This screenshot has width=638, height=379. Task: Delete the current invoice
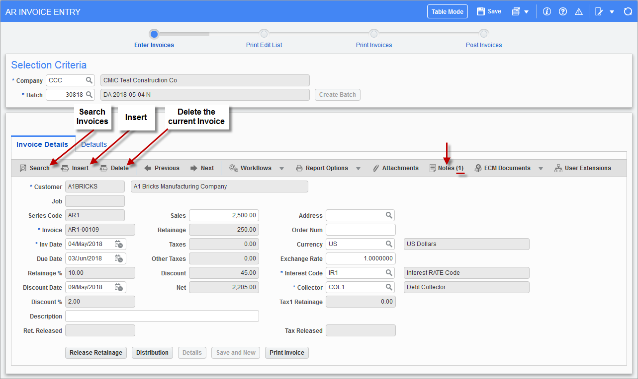click(114, 168)
